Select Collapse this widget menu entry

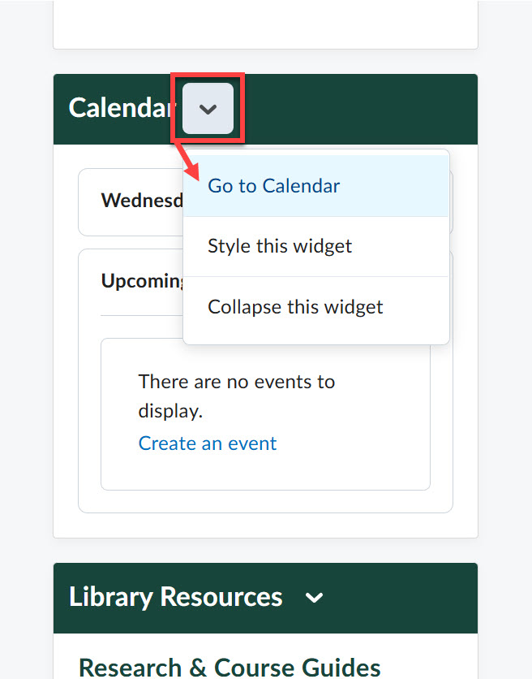(x=295, y=307)
